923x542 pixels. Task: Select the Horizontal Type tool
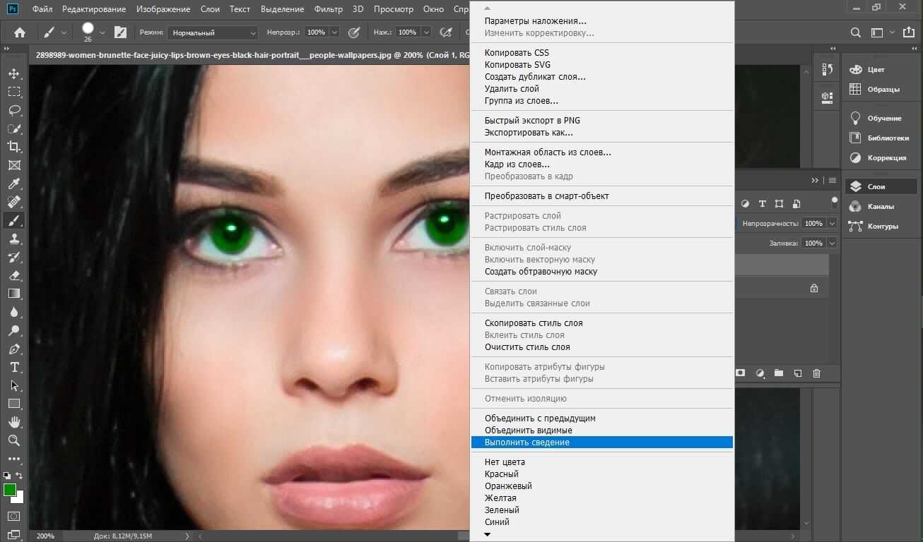14,368
